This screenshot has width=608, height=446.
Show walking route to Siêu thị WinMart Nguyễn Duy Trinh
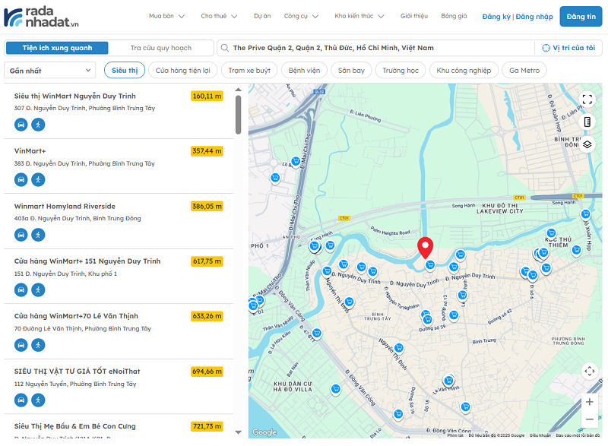(x=38, y=125)
